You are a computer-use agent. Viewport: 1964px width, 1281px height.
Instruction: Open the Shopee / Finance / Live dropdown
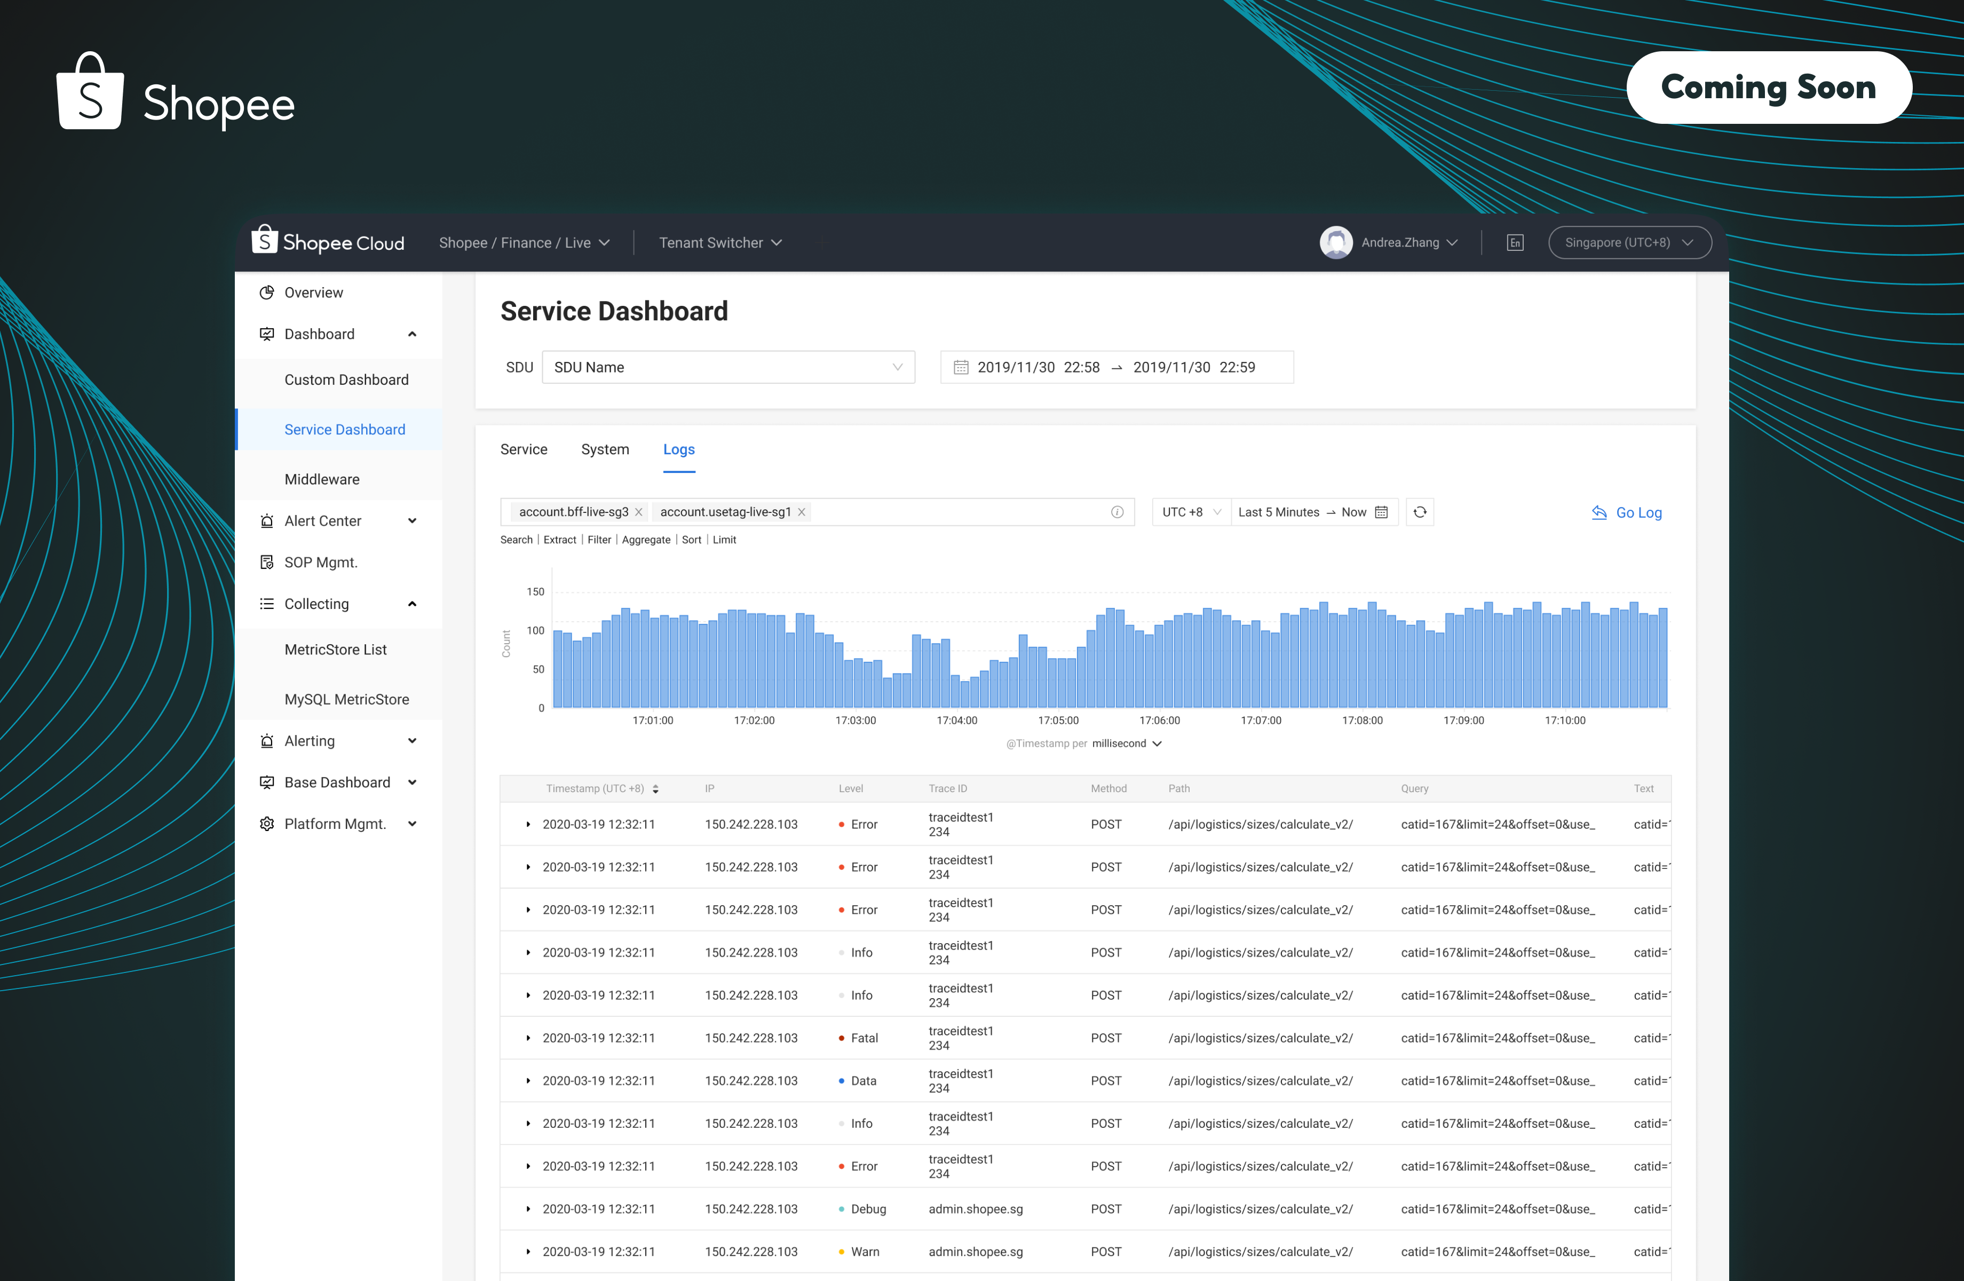pos(524,243)
